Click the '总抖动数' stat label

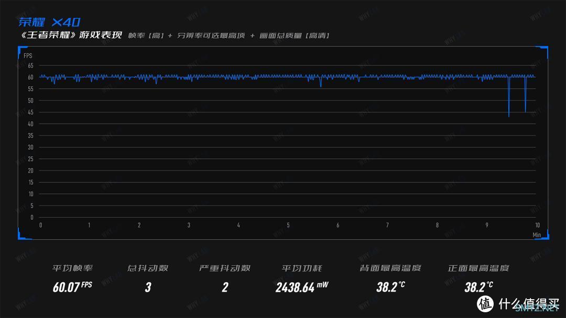pos(148,268)
